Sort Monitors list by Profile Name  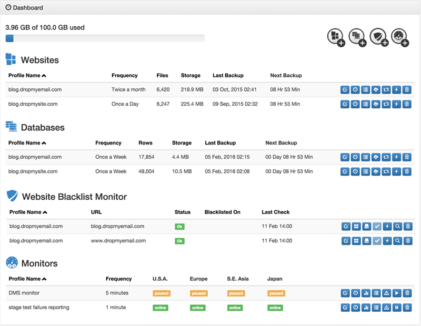pos(25,279)
